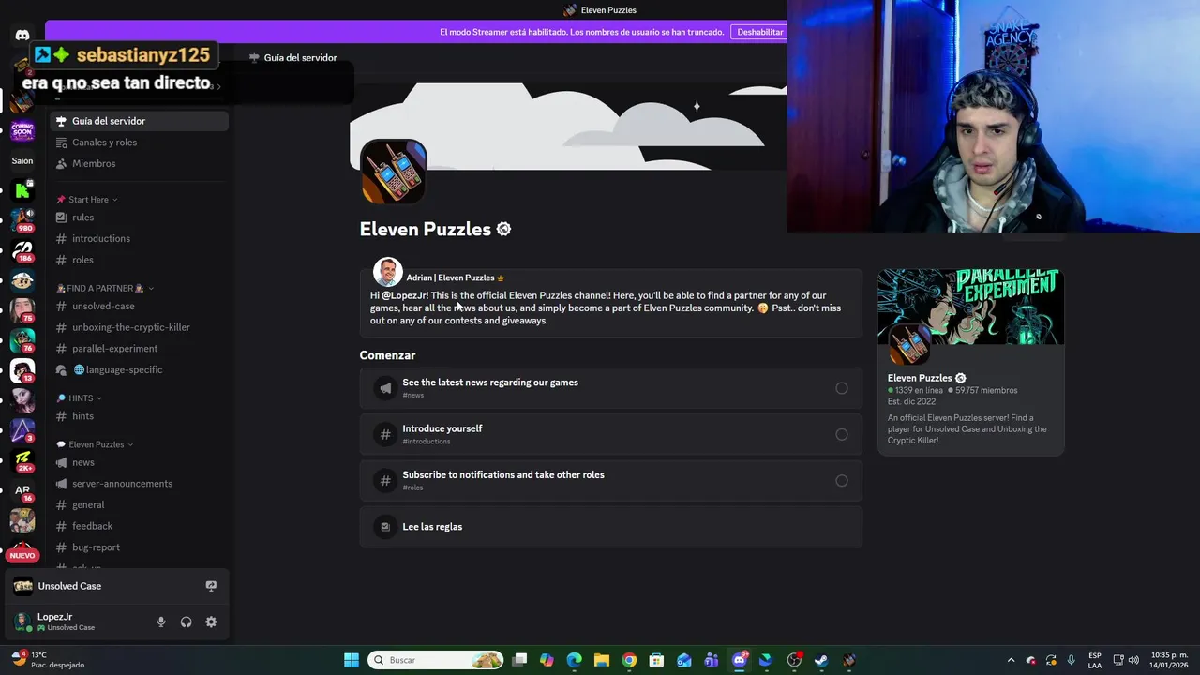Open Google Chrome from taskbar

coord(629,660)
